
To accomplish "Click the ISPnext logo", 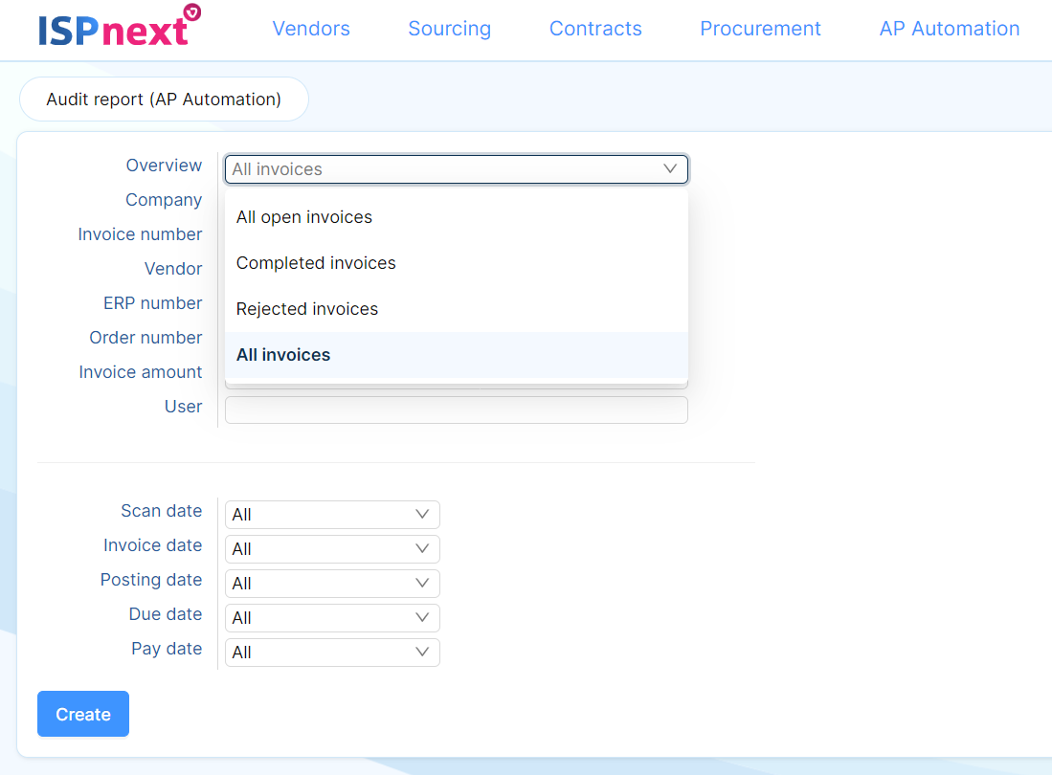I will pyautogui.click(x=120, y=27).
